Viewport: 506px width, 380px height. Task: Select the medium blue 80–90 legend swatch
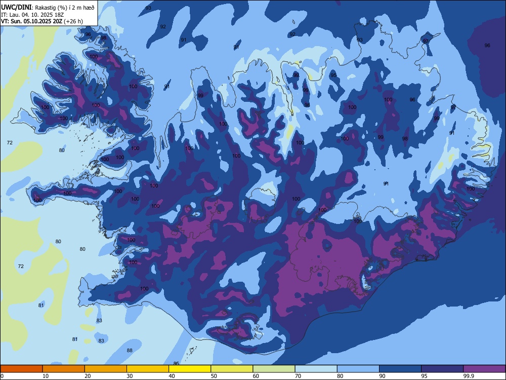358,369
